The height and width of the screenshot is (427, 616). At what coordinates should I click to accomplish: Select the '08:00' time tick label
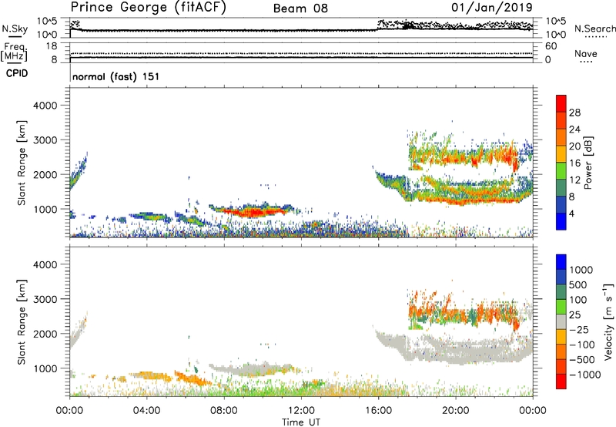coord(224,411)
